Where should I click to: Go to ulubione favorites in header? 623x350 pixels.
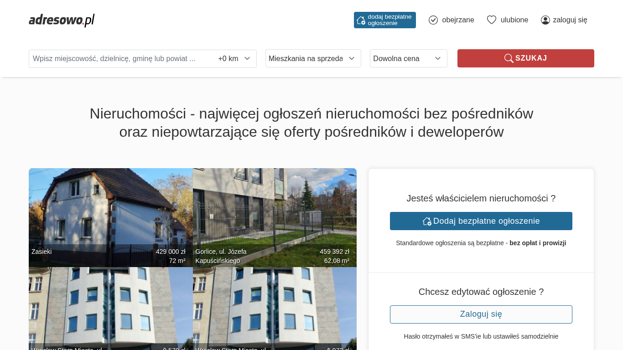coord(514,20)
